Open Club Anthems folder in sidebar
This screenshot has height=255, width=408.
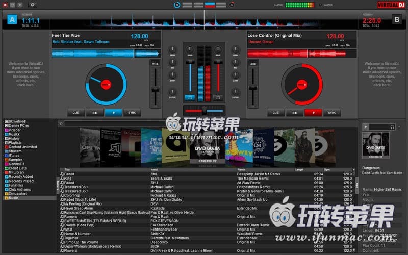(19, 189)
